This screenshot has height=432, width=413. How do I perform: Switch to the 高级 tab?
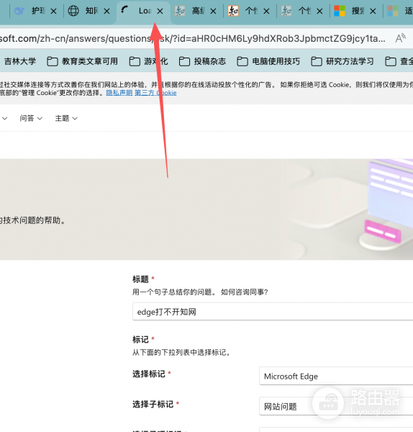[x=195, y=11]
